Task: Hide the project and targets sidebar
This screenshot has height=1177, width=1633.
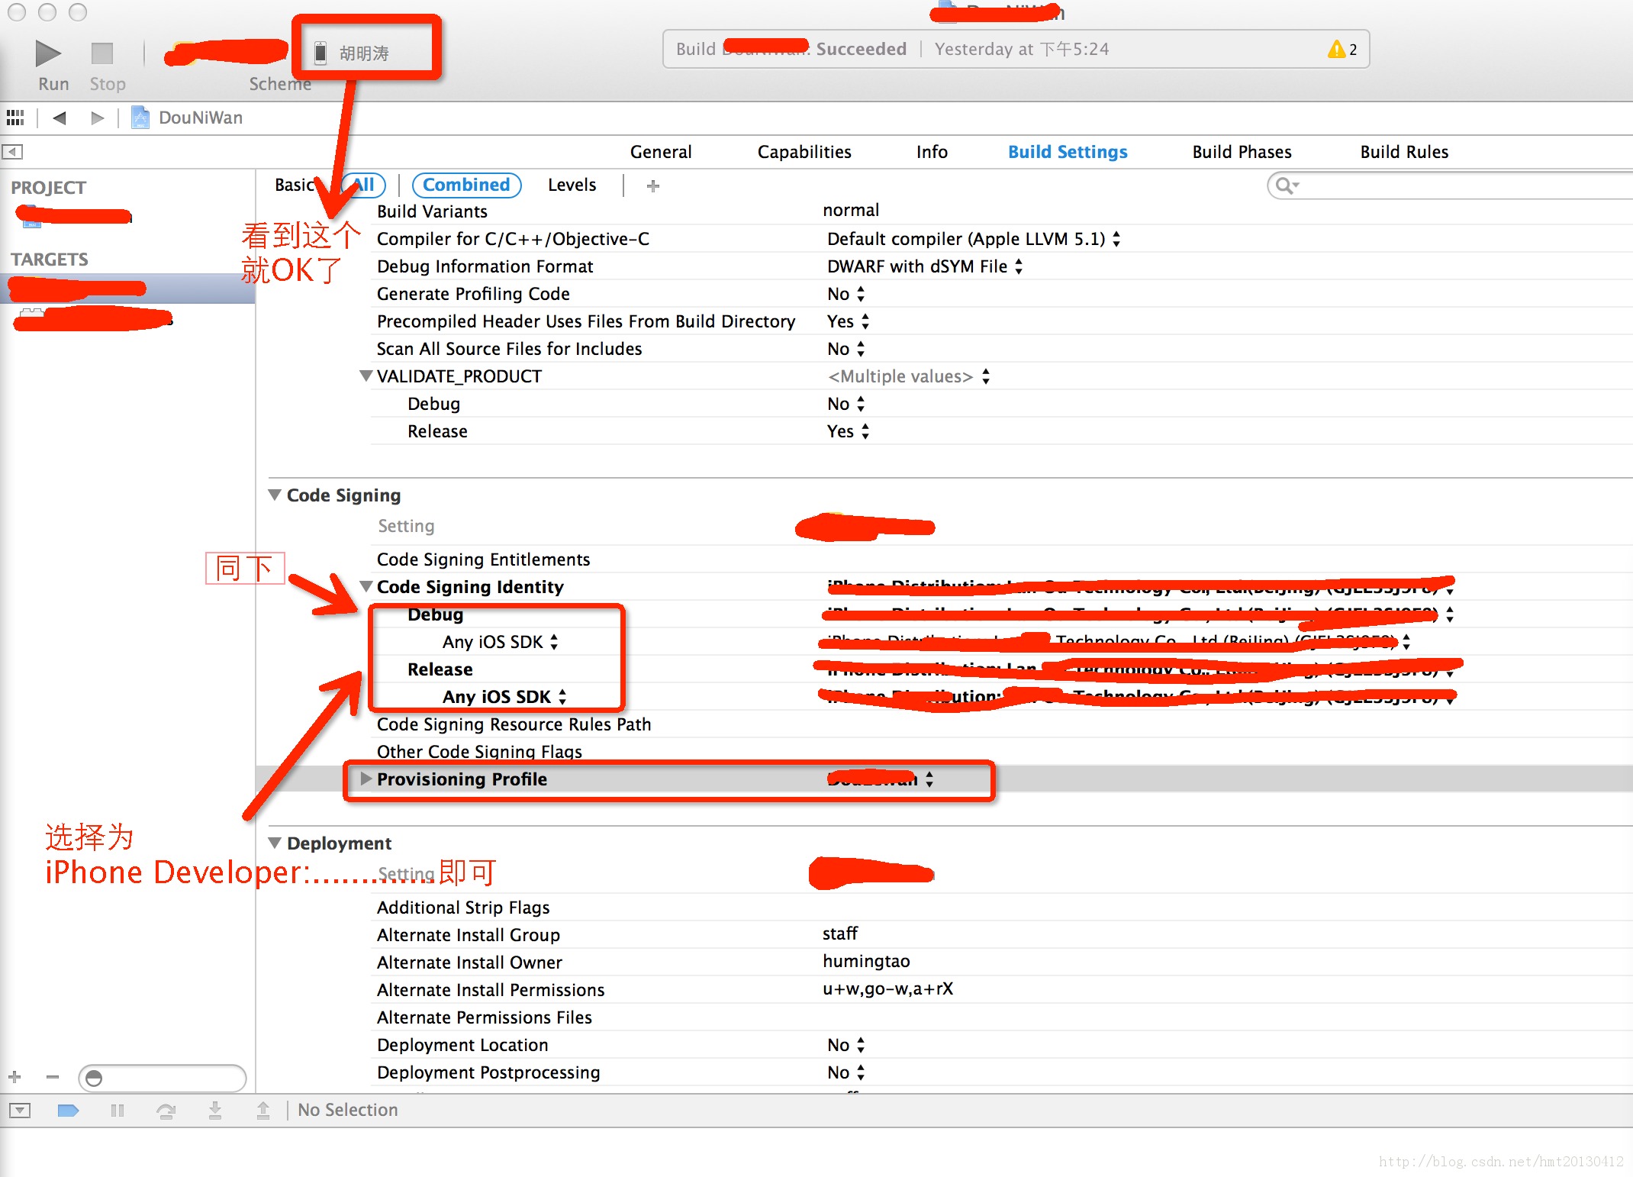Action: [x=12, y=151]
